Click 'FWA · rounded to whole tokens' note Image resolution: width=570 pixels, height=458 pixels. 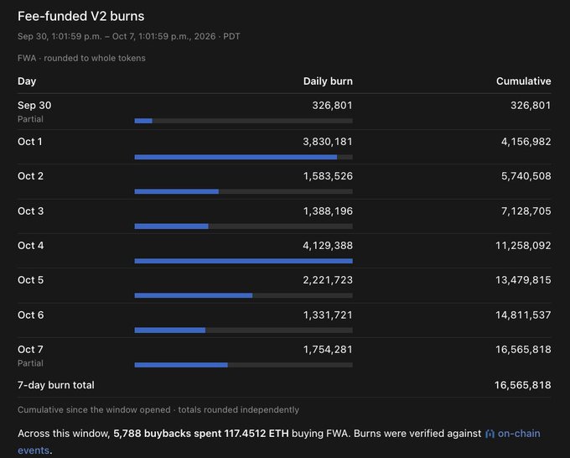(x=81, y=58)
